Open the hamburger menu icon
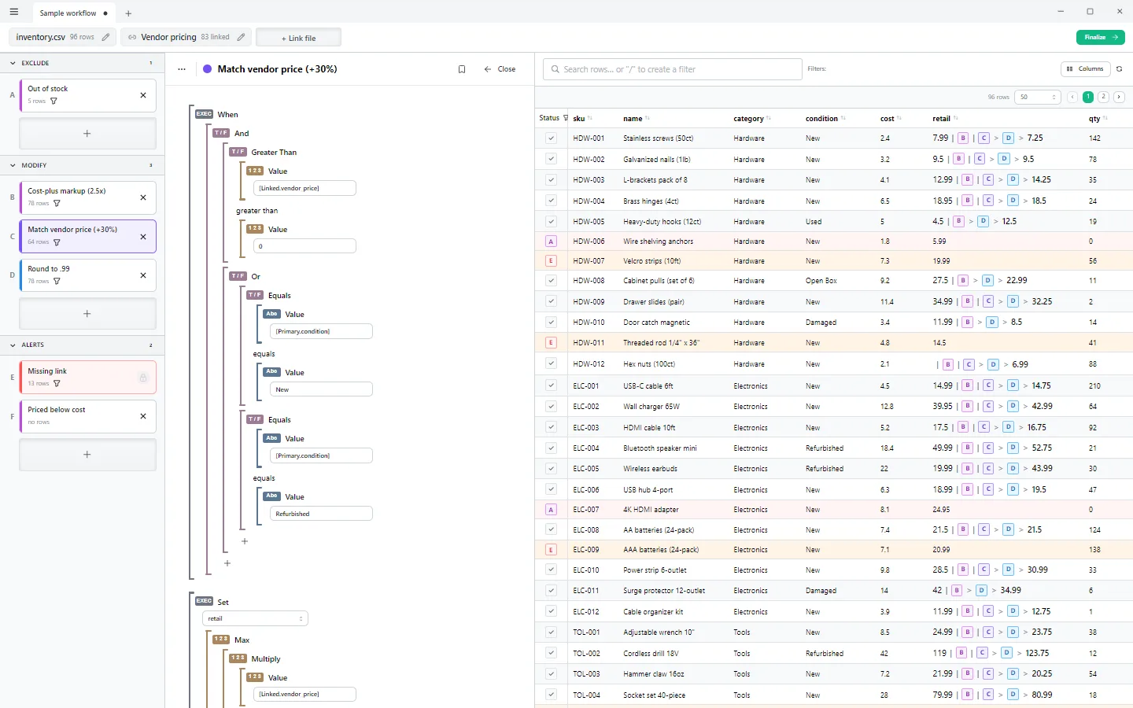The width and height of the screenshot is (1133, 708). [13, 13]
